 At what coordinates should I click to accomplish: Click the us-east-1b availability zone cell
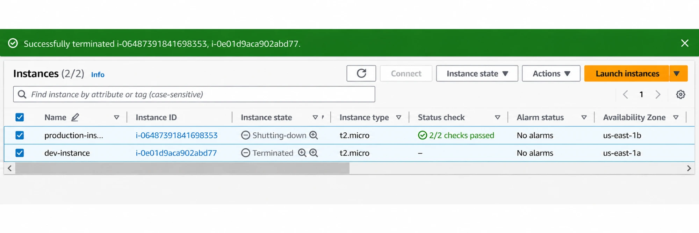tap(622, 135)
